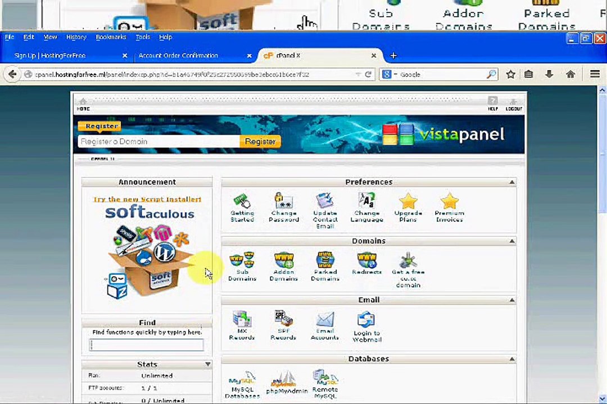The width and height of the screenshot is (607, 404).
Task: Open the Help menu
Action: point(165,37)
